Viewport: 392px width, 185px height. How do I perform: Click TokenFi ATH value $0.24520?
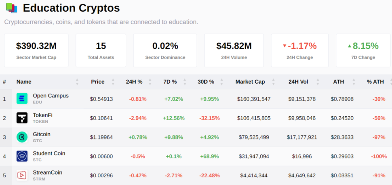tap(342, 118)
